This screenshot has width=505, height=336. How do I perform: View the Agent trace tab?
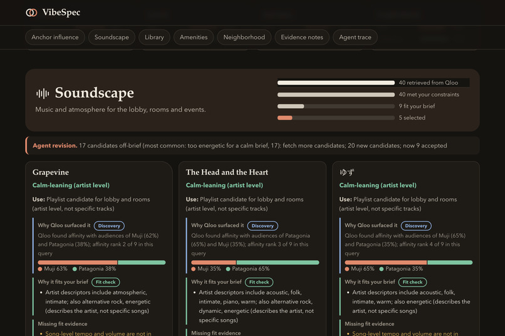[x=355, y=38]
